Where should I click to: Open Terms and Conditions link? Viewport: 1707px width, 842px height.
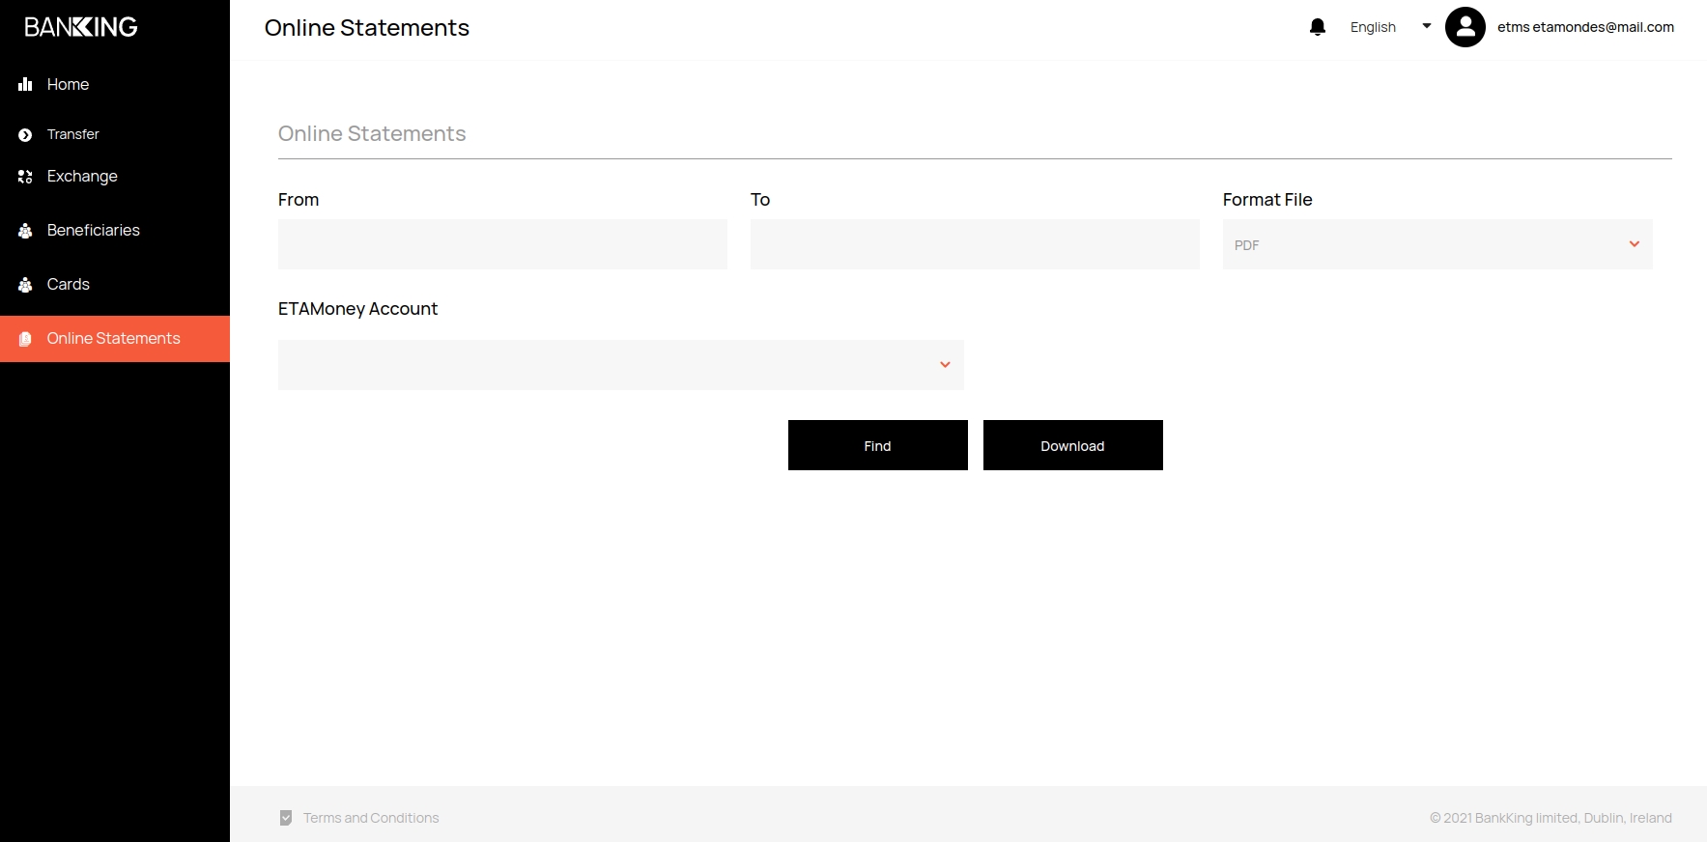tap(371, 818)
